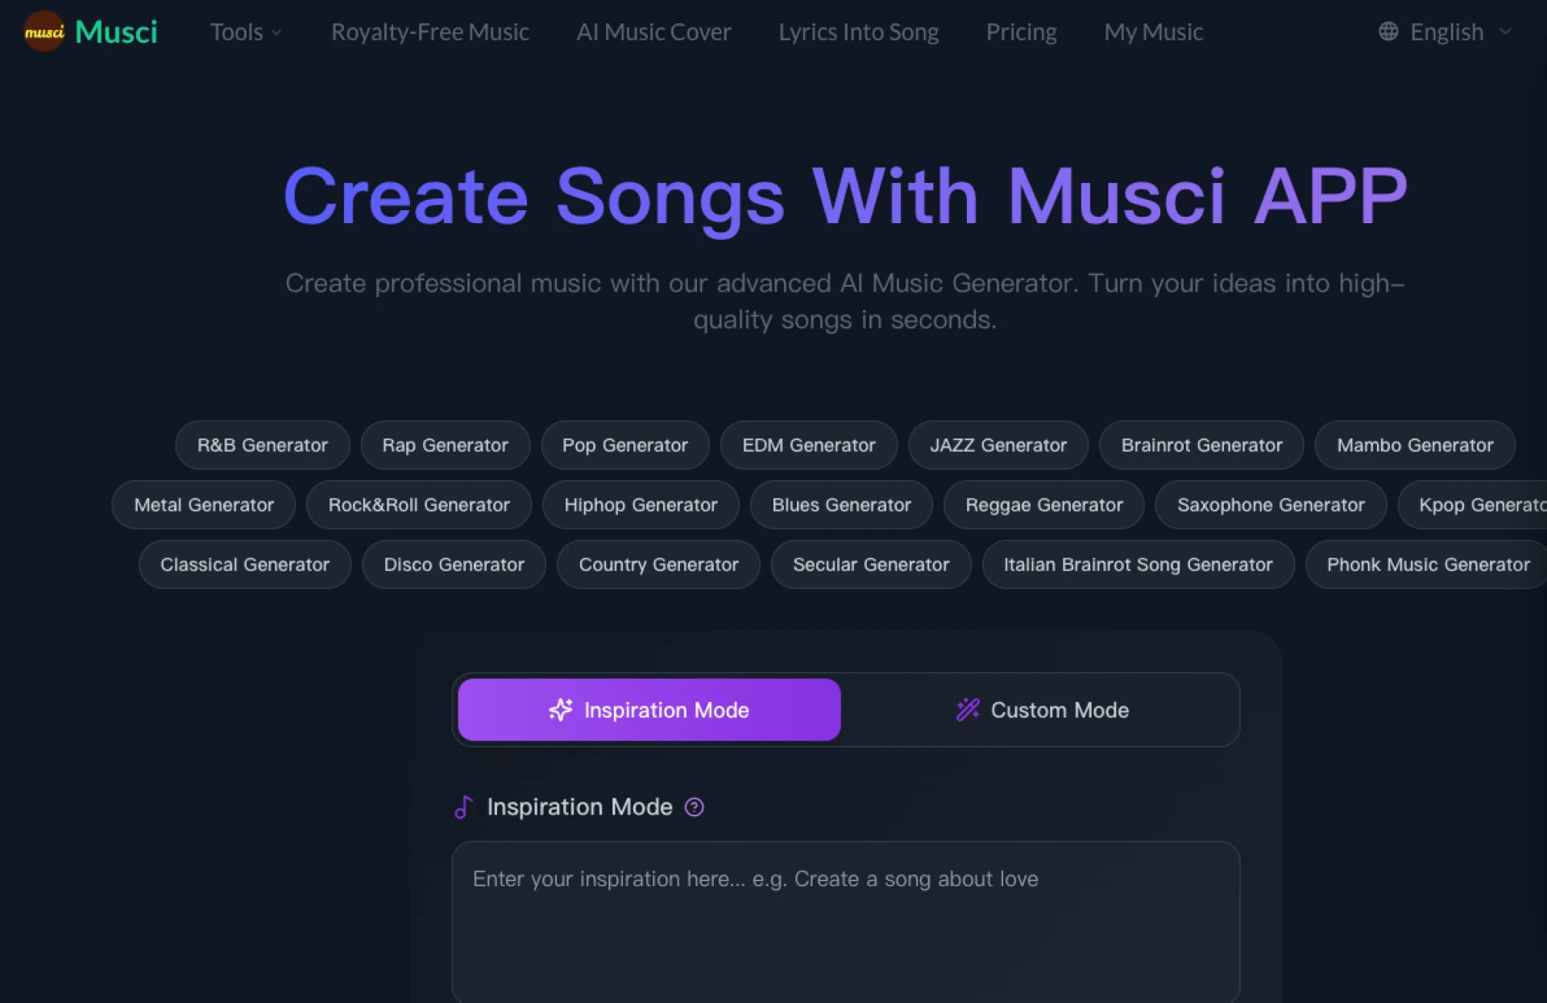
Task: Click the help question mark icon
Action: click(x=694, y=807)
